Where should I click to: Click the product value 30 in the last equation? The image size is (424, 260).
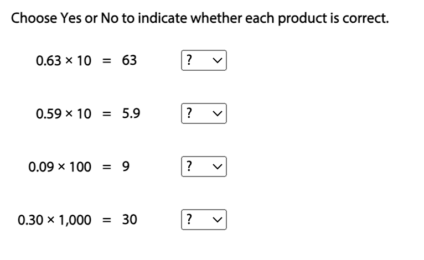pyautogui.click(x=129, y=220)
